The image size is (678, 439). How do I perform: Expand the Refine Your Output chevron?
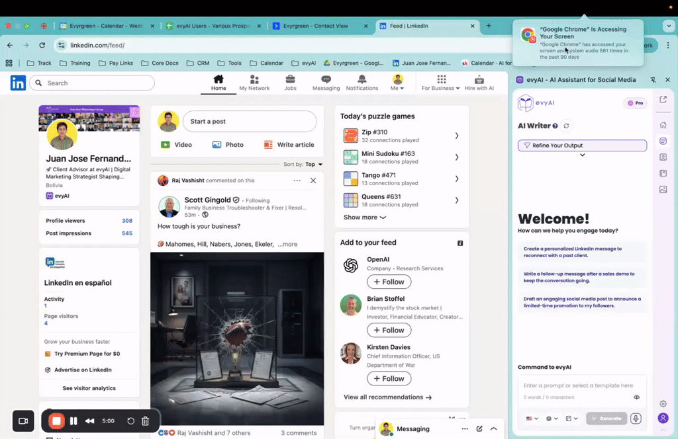[583, 155]
